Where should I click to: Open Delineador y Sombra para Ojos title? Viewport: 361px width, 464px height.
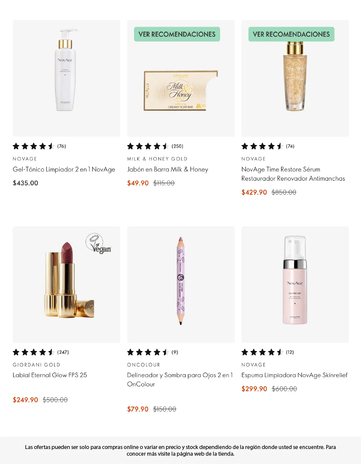point(180,379)
